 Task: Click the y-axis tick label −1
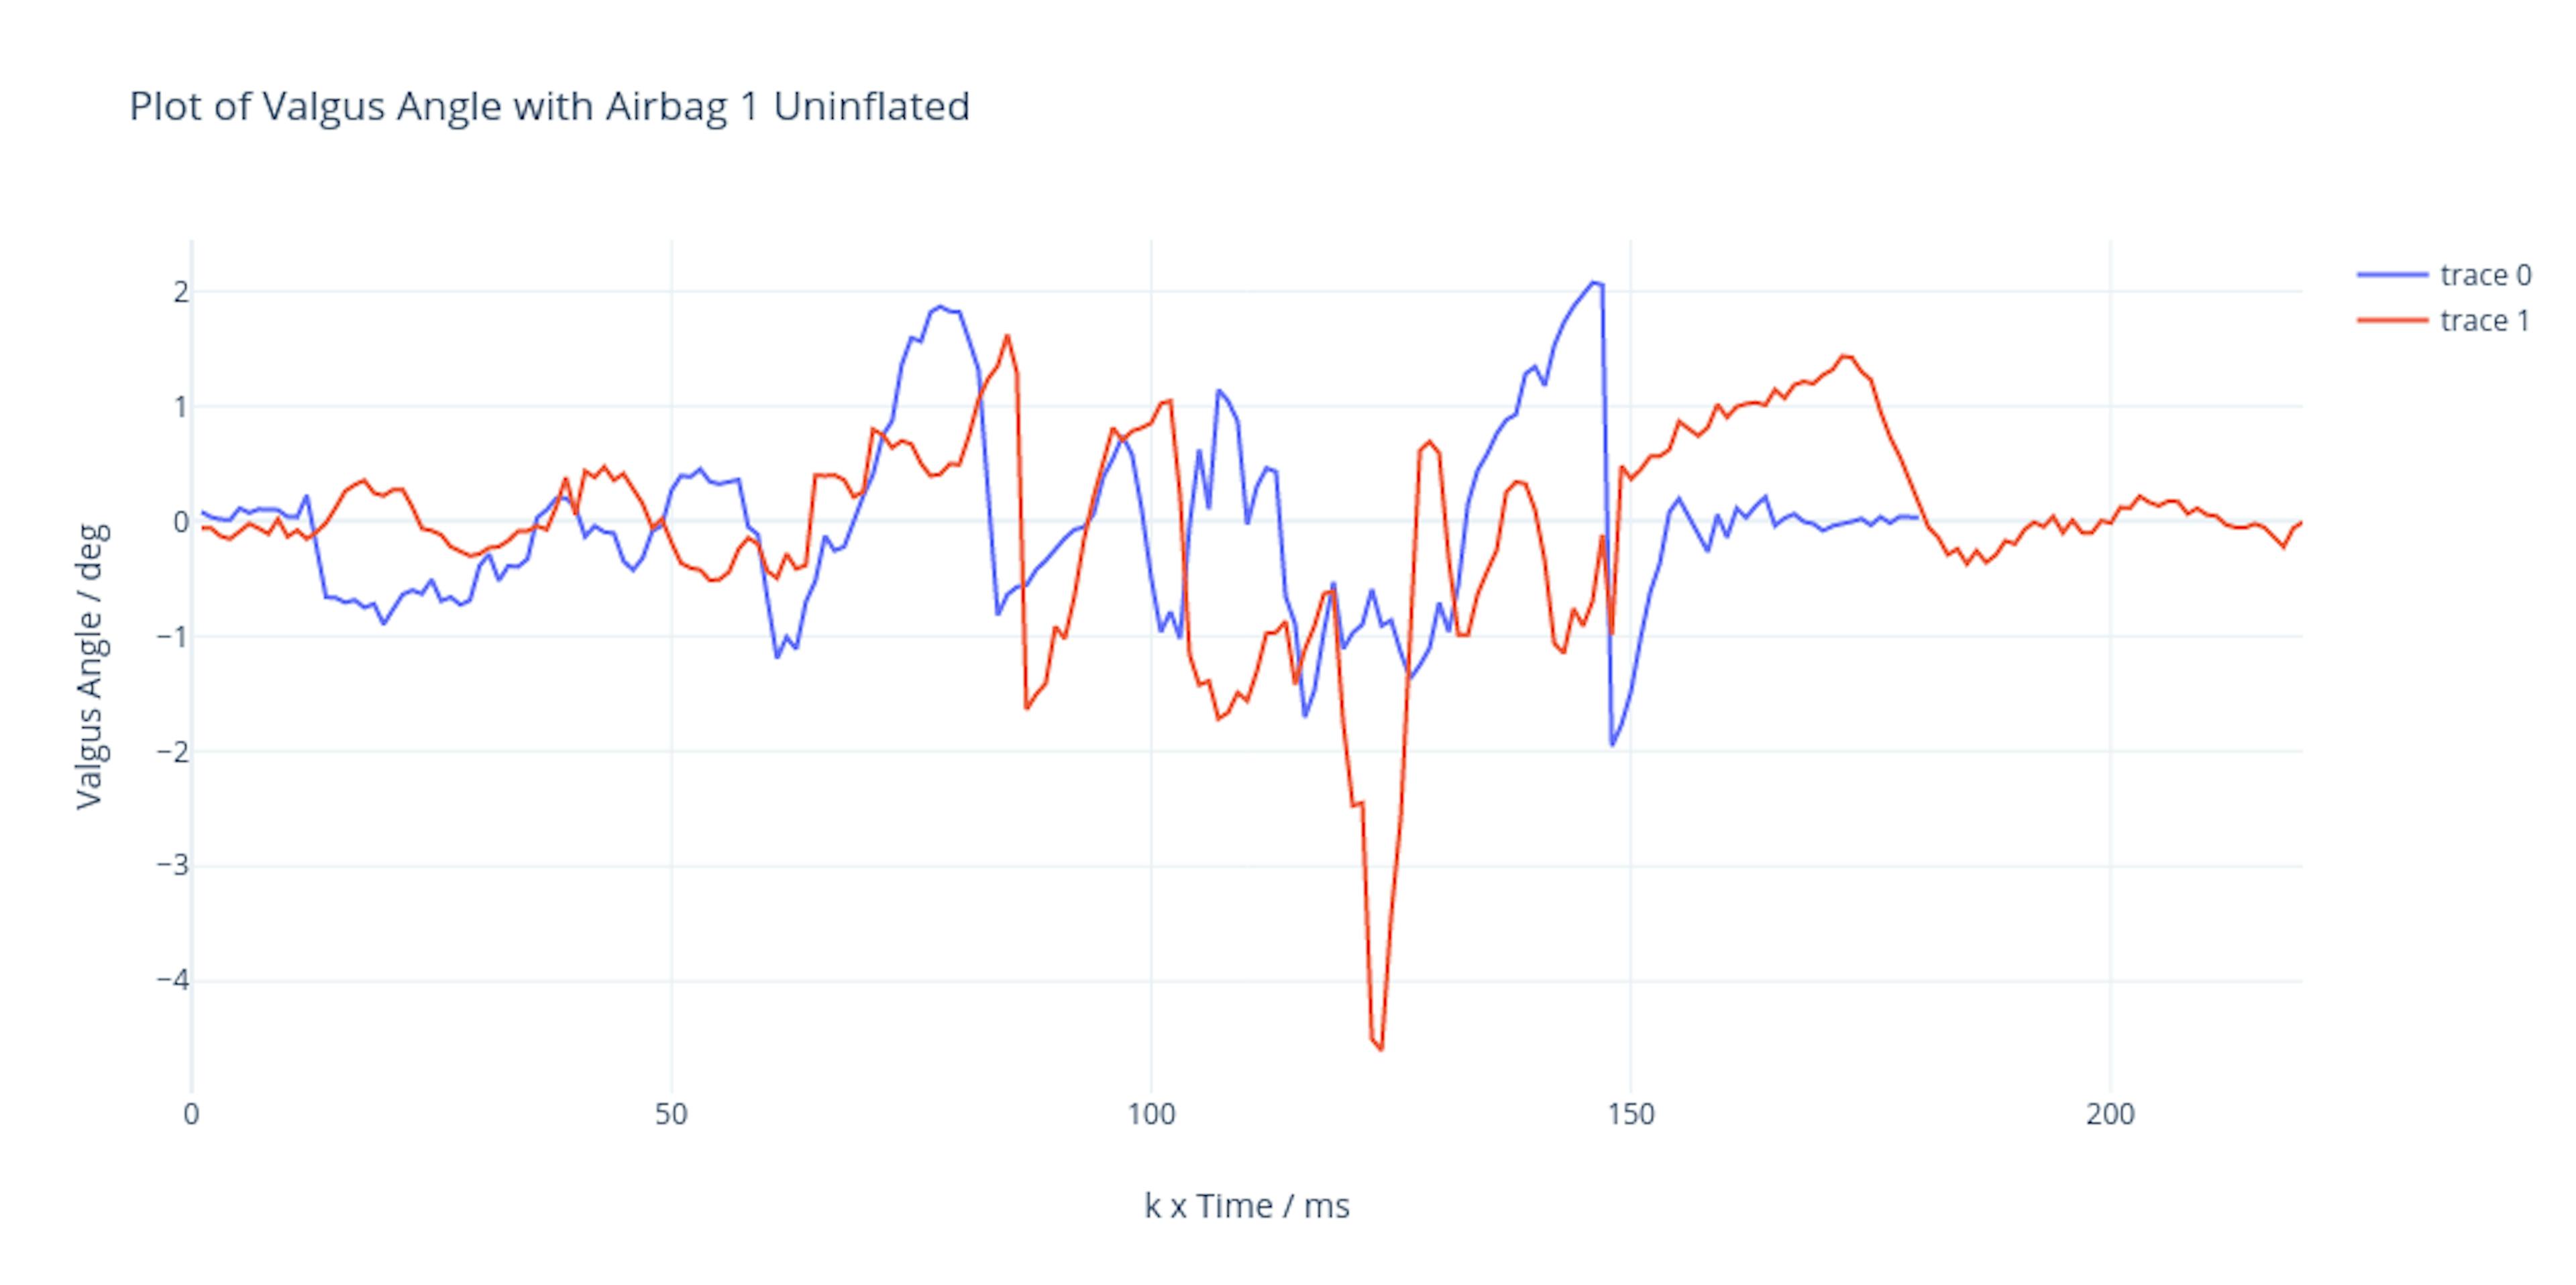[x=173, y=637]
